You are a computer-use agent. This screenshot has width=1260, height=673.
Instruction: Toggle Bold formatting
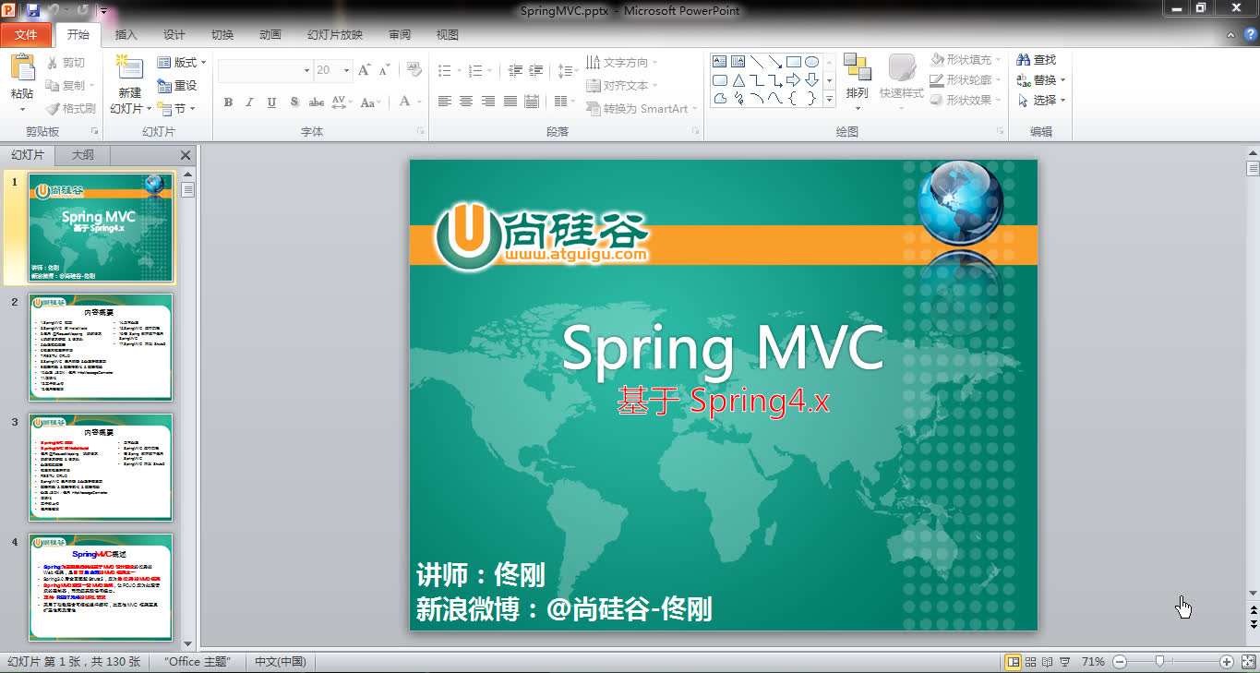point(228,102)
